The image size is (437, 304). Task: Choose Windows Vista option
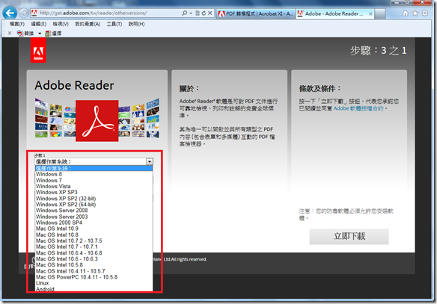(94, 186)
